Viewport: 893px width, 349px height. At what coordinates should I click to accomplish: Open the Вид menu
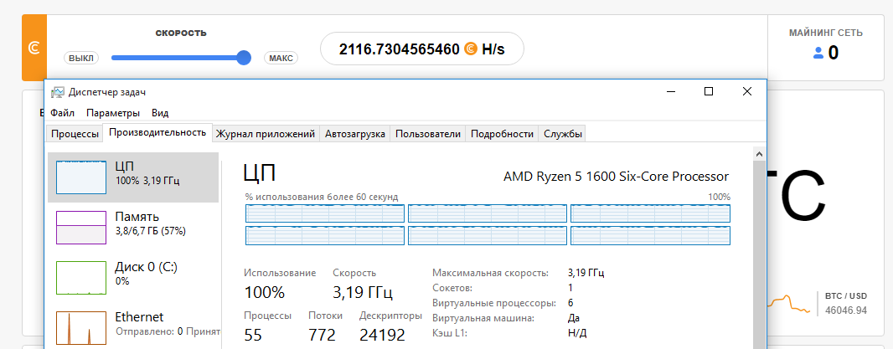click(160, 113)
